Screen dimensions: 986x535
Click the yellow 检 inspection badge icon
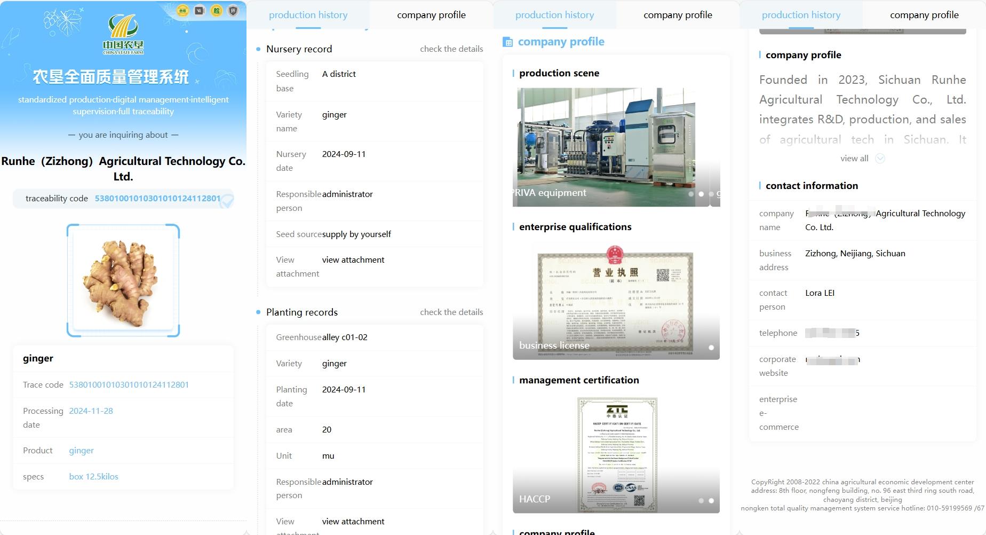(x=217, y=10)
